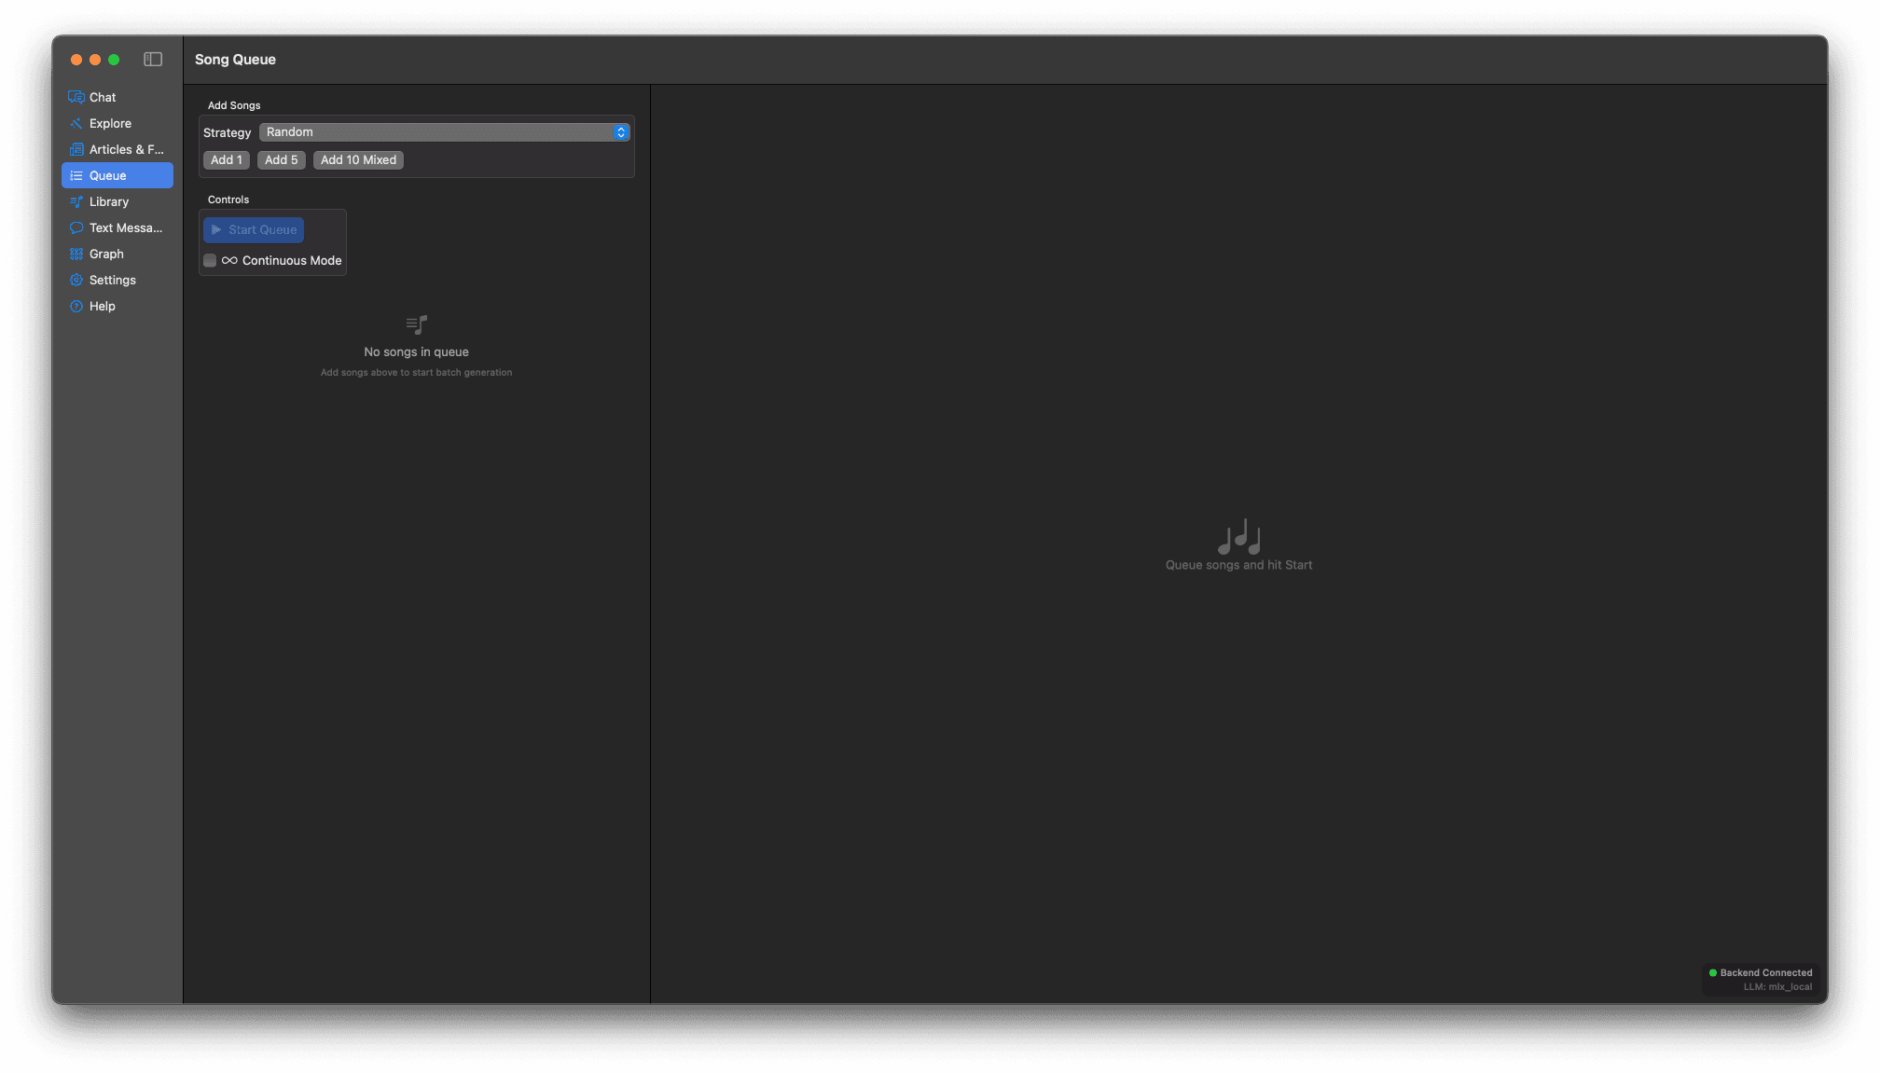1880x1073 pixels.
Task: Click the Queue list icon in sidebar
Action: coord(76,175)
